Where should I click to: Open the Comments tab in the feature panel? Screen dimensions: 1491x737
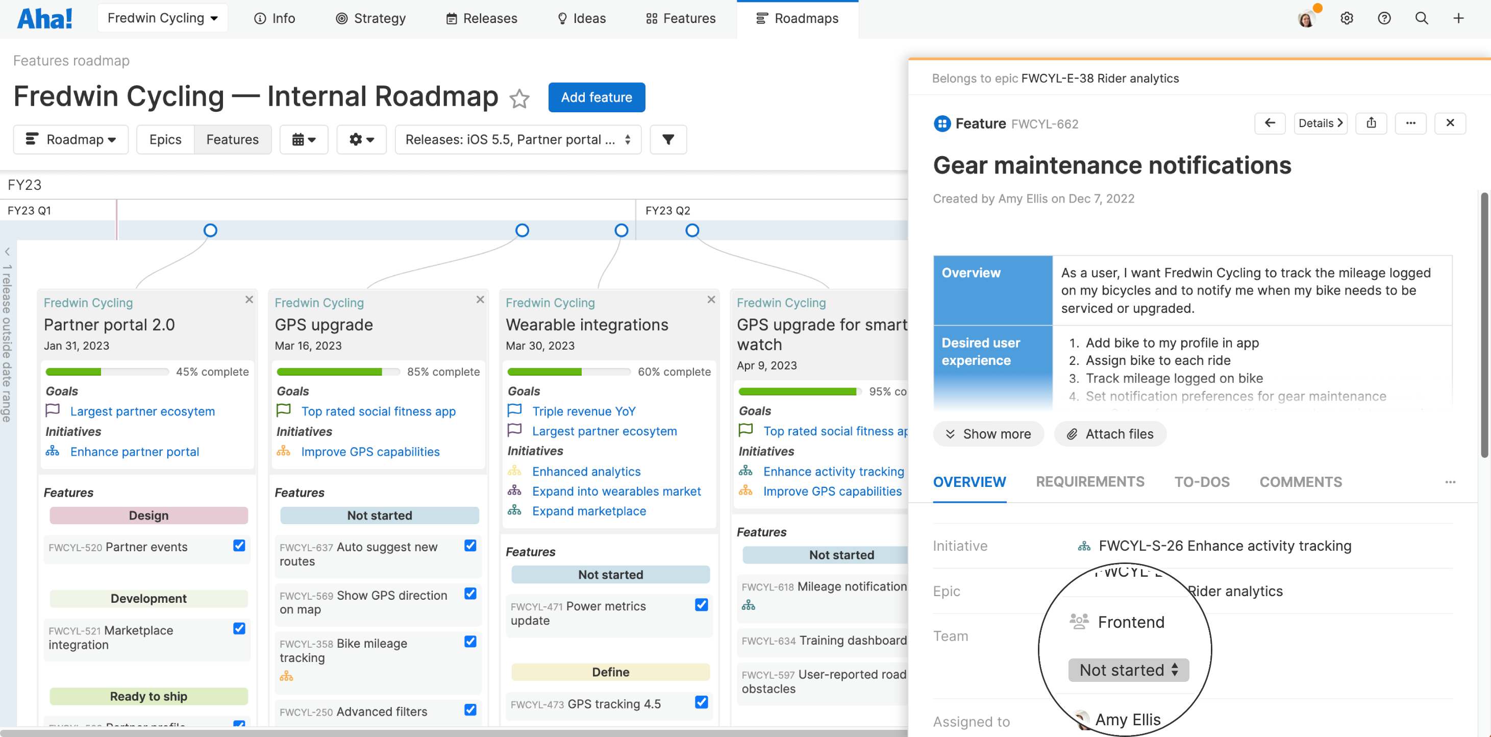coord(1300,481)
